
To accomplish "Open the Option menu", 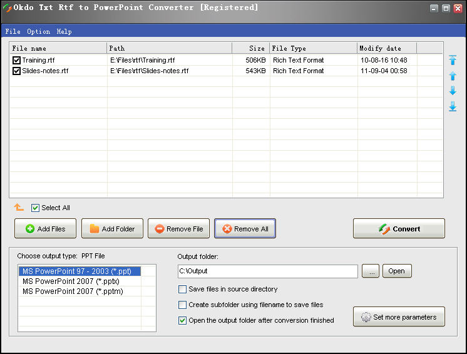I will pyautogui.click(x=38, y=31).
